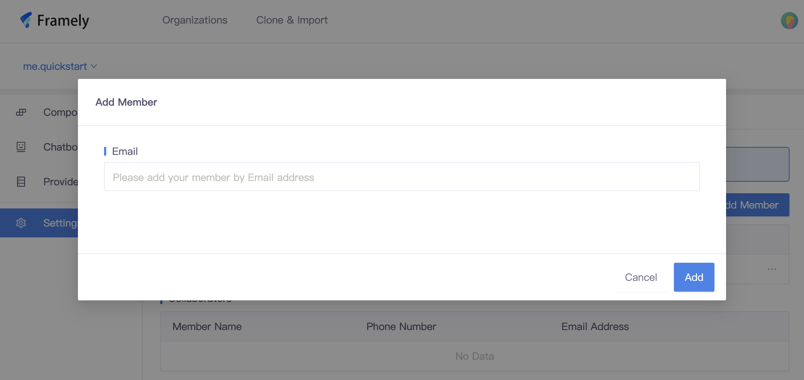Click the Components sidebar icon

(x=21, y=112)
